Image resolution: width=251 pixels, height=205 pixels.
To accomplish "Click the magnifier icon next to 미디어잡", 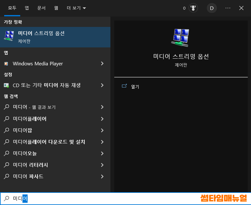I will 6,130.
